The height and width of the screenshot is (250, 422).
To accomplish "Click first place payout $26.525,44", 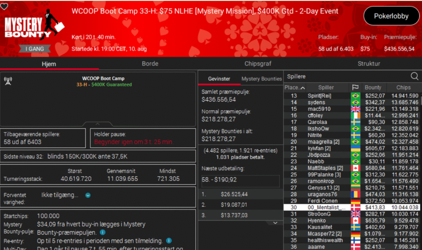I will click(234, 194).
